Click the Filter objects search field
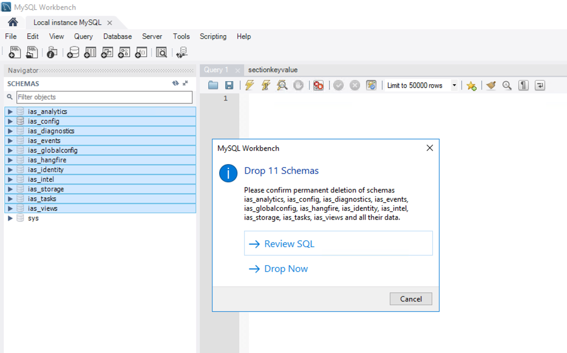Image resolution: width=567 pixels, height=353 pixels. [x=100, y=97]
